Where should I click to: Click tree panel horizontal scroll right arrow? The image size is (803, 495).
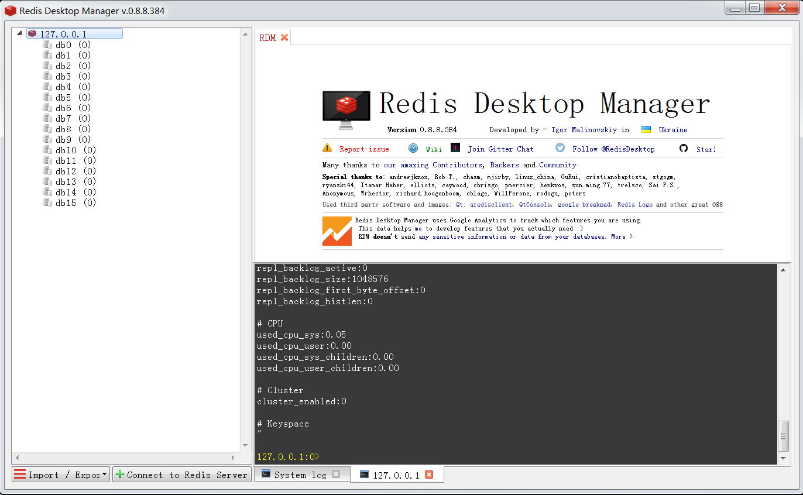[x=233, y=458]
